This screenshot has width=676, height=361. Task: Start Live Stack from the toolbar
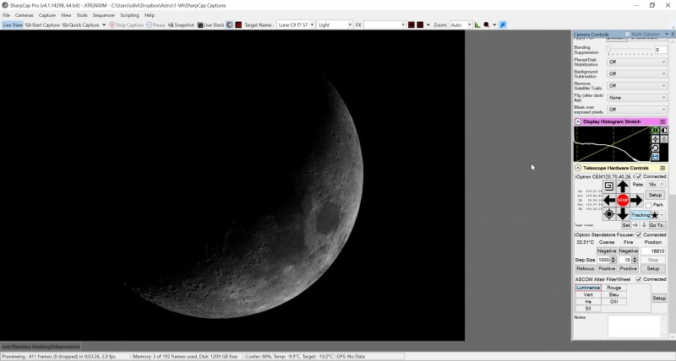click(210, 25)
